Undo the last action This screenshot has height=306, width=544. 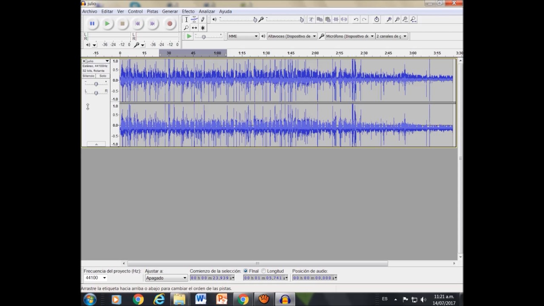pos(356,20)
